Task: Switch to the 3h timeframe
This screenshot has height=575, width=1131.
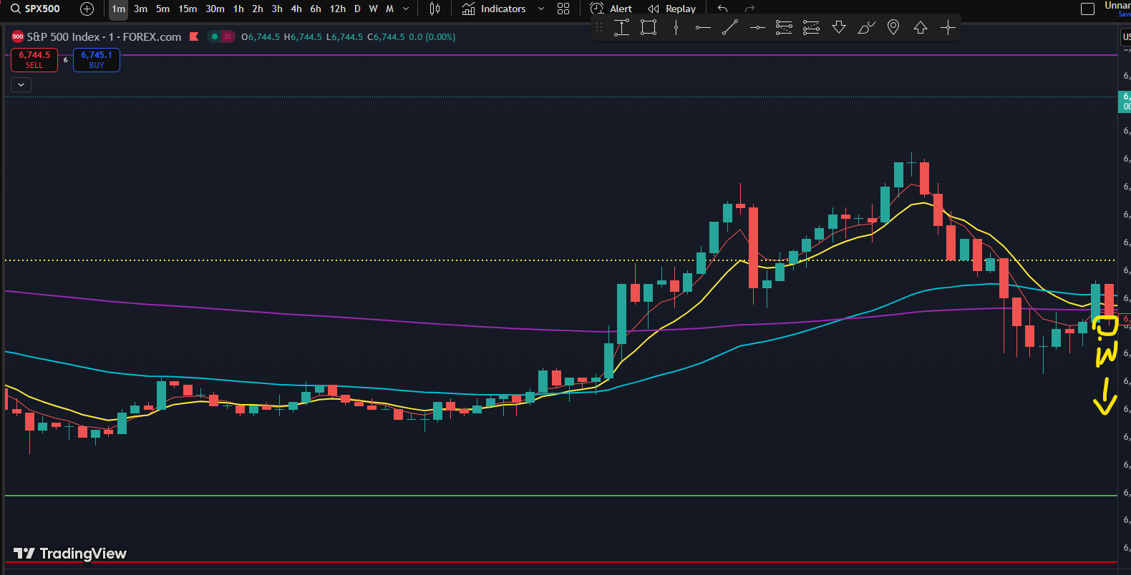Action: [x=277, y=9]
